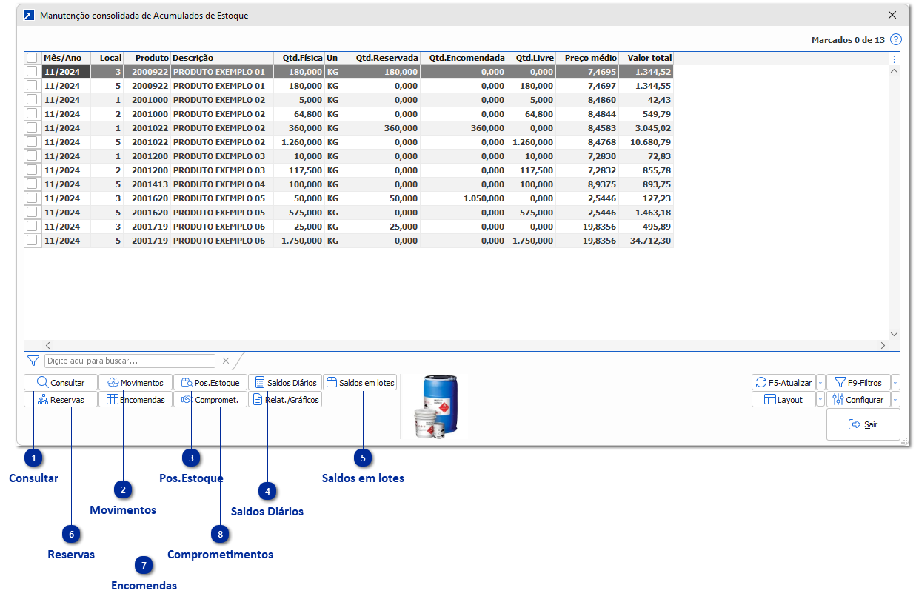Expand the F5-Atualizar dropdown arrow

click(820, 383)
